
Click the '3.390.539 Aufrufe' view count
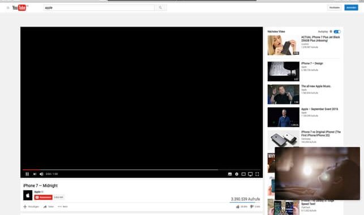[x=245, y=199]
